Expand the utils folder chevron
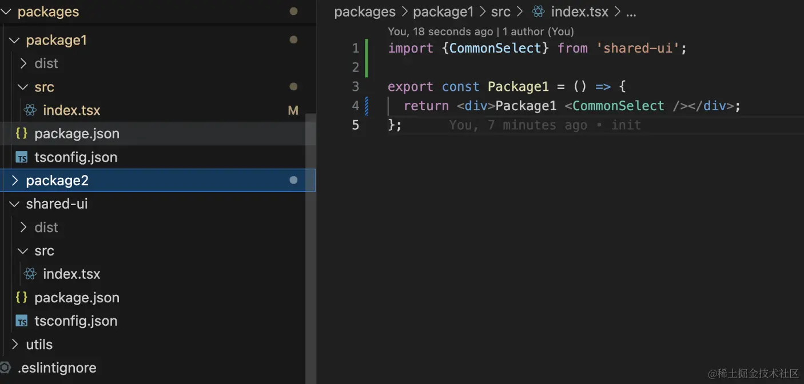Viewport: 804px width, 384px height. point(15,345)
